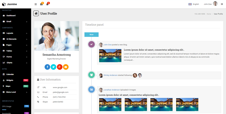Open the last uploaded image thumbnail
This screenshot has width=226, height=114.
[x=187, y=105]
